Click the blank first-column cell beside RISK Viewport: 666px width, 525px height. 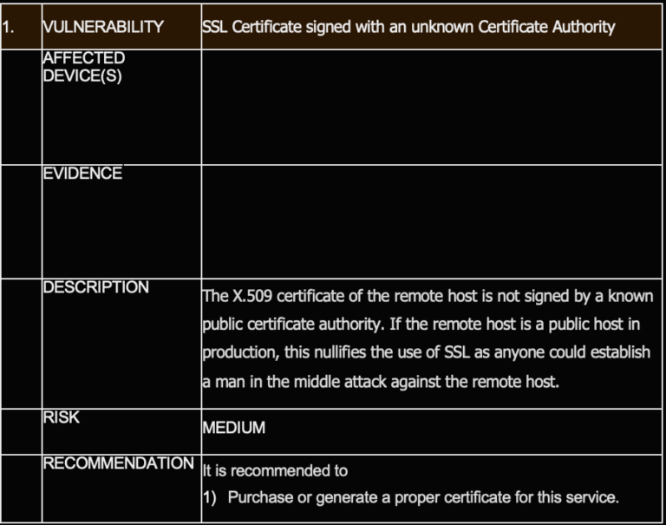click(x=21, y=431)
